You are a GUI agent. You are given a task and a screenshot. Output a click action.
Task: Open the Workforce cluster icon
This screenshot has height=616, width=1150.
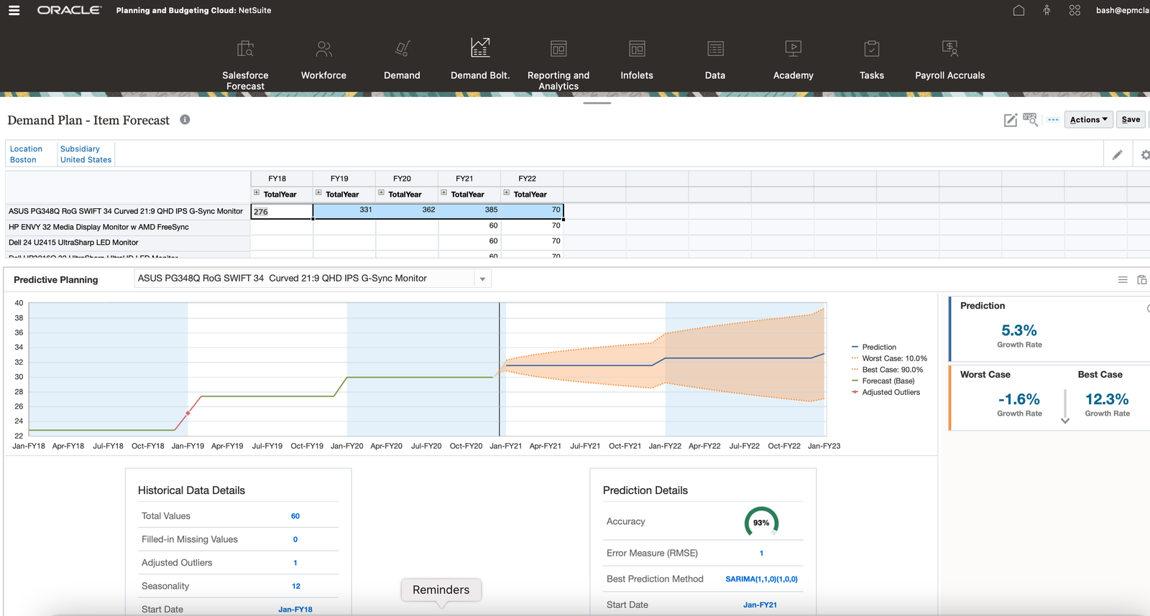[x=323, y=48]
